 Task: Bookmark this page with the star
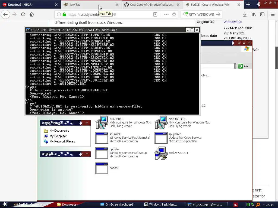coord(174,15)
